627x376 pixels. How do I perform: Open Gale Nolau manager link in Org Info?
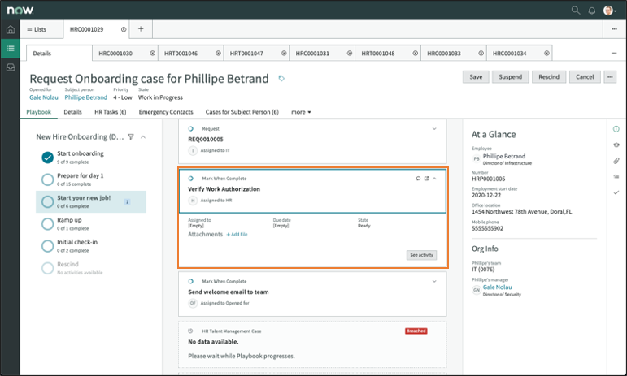tap(497, 287)
